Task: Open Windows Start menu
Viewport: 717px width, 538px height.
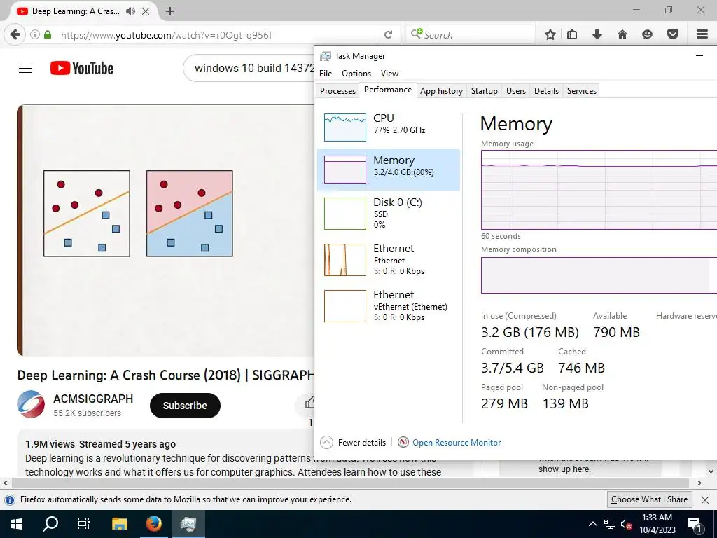Action: (17, 524)
